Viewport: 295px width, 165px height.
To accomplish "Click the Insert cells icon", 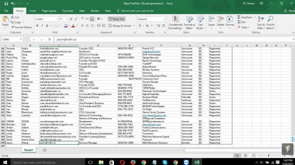I will [x=211, y=19].
